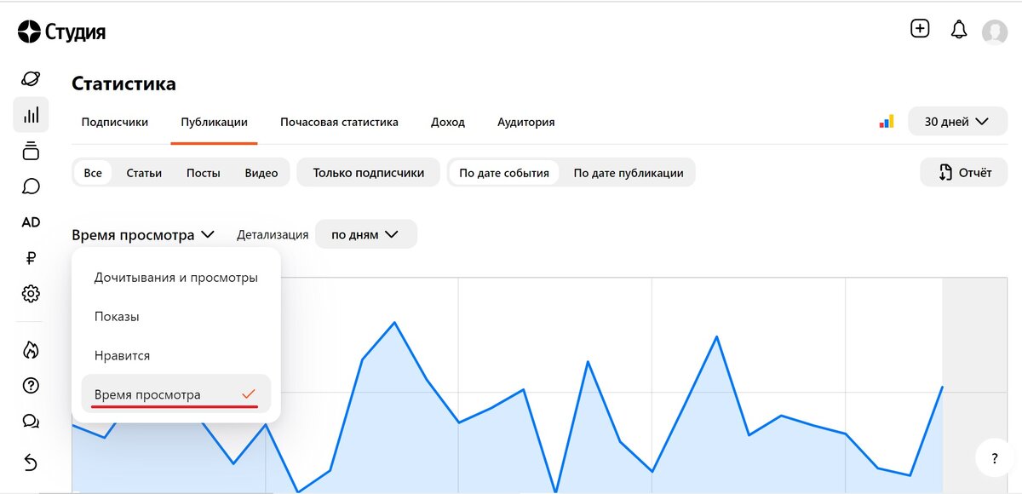Switch to the Публикации tab
1022x494 pixels.
[215, 122]
